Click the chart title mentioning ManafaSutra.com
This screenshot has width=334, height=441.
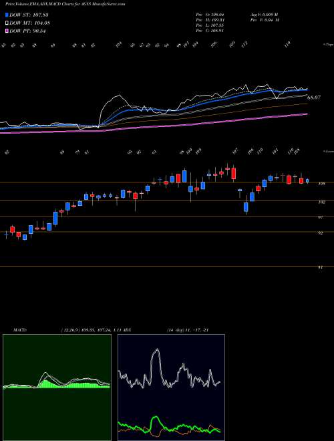click(65, 4)
